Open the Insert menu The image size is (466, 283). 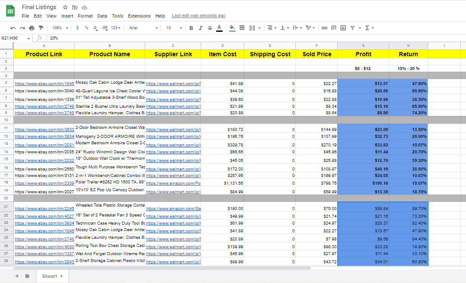(67, 16)
